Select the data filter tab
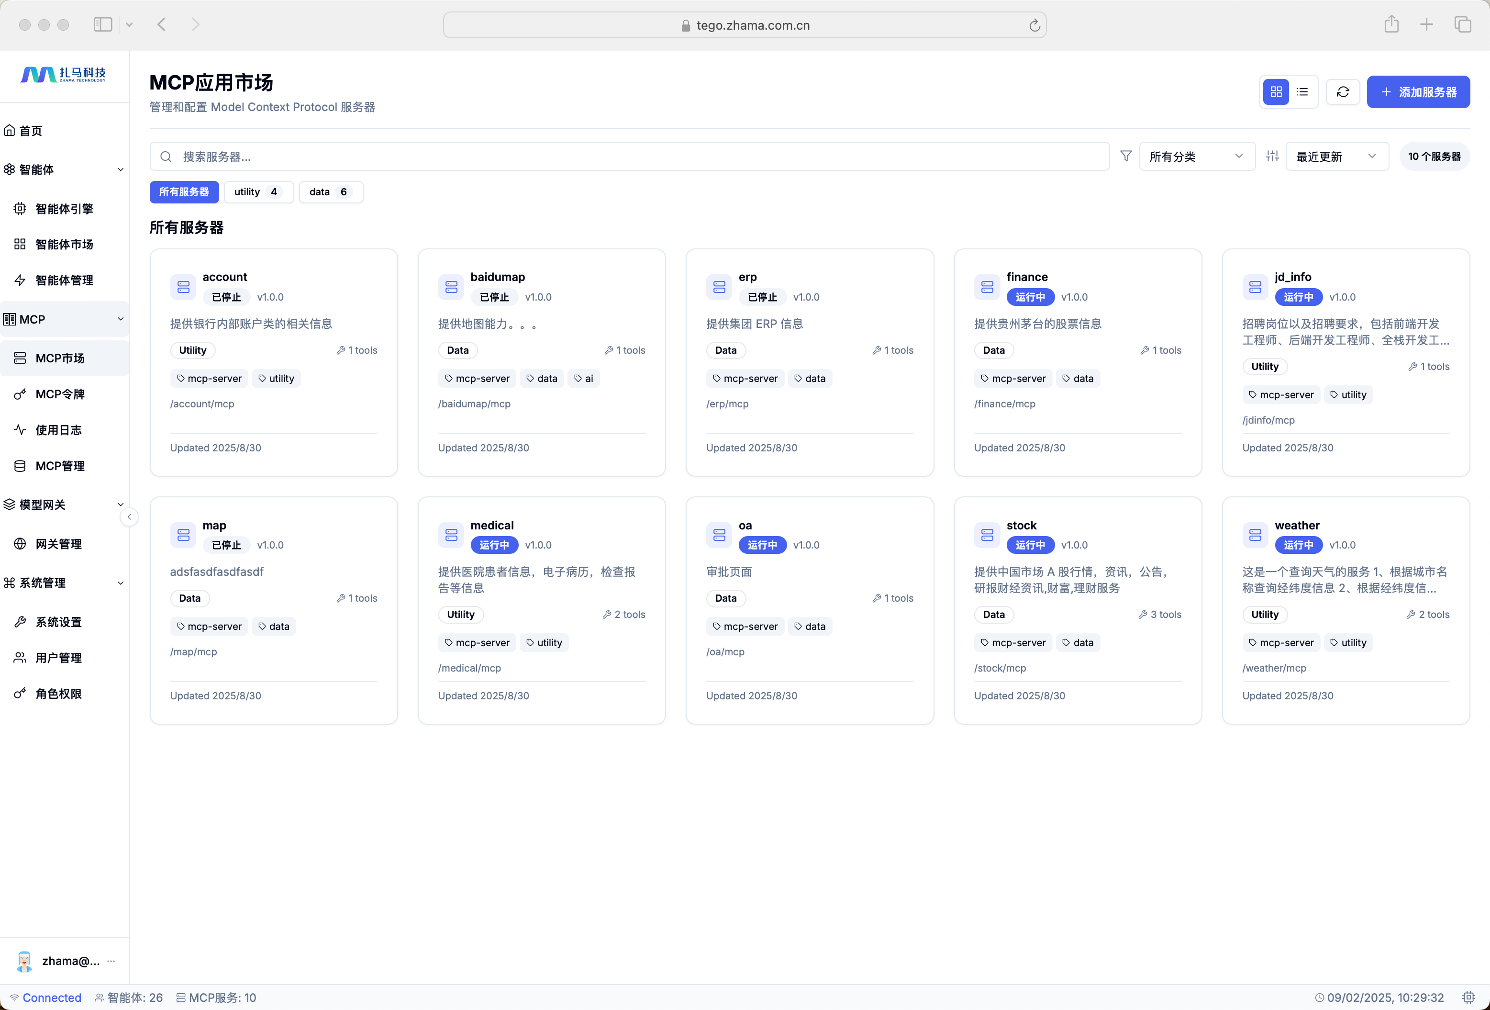1490x1010 pixels. [330, 192]
